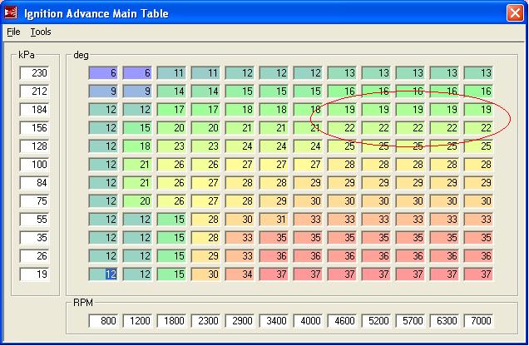This screenshot has width=529, height=346.
Task: Click the 2300 RPM axis field
Action: [x=205, y=320]
